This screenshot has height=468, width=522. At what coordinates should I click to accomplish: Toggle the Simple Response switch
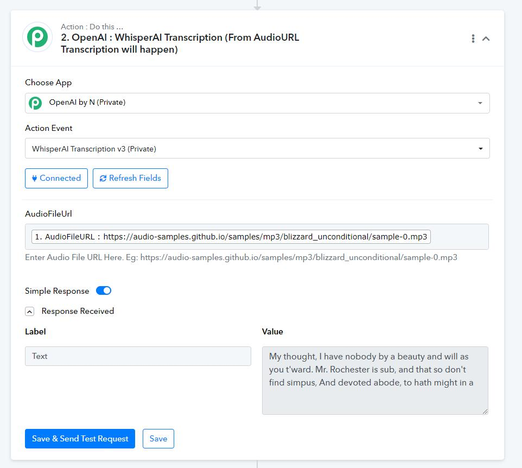[104, 290]
